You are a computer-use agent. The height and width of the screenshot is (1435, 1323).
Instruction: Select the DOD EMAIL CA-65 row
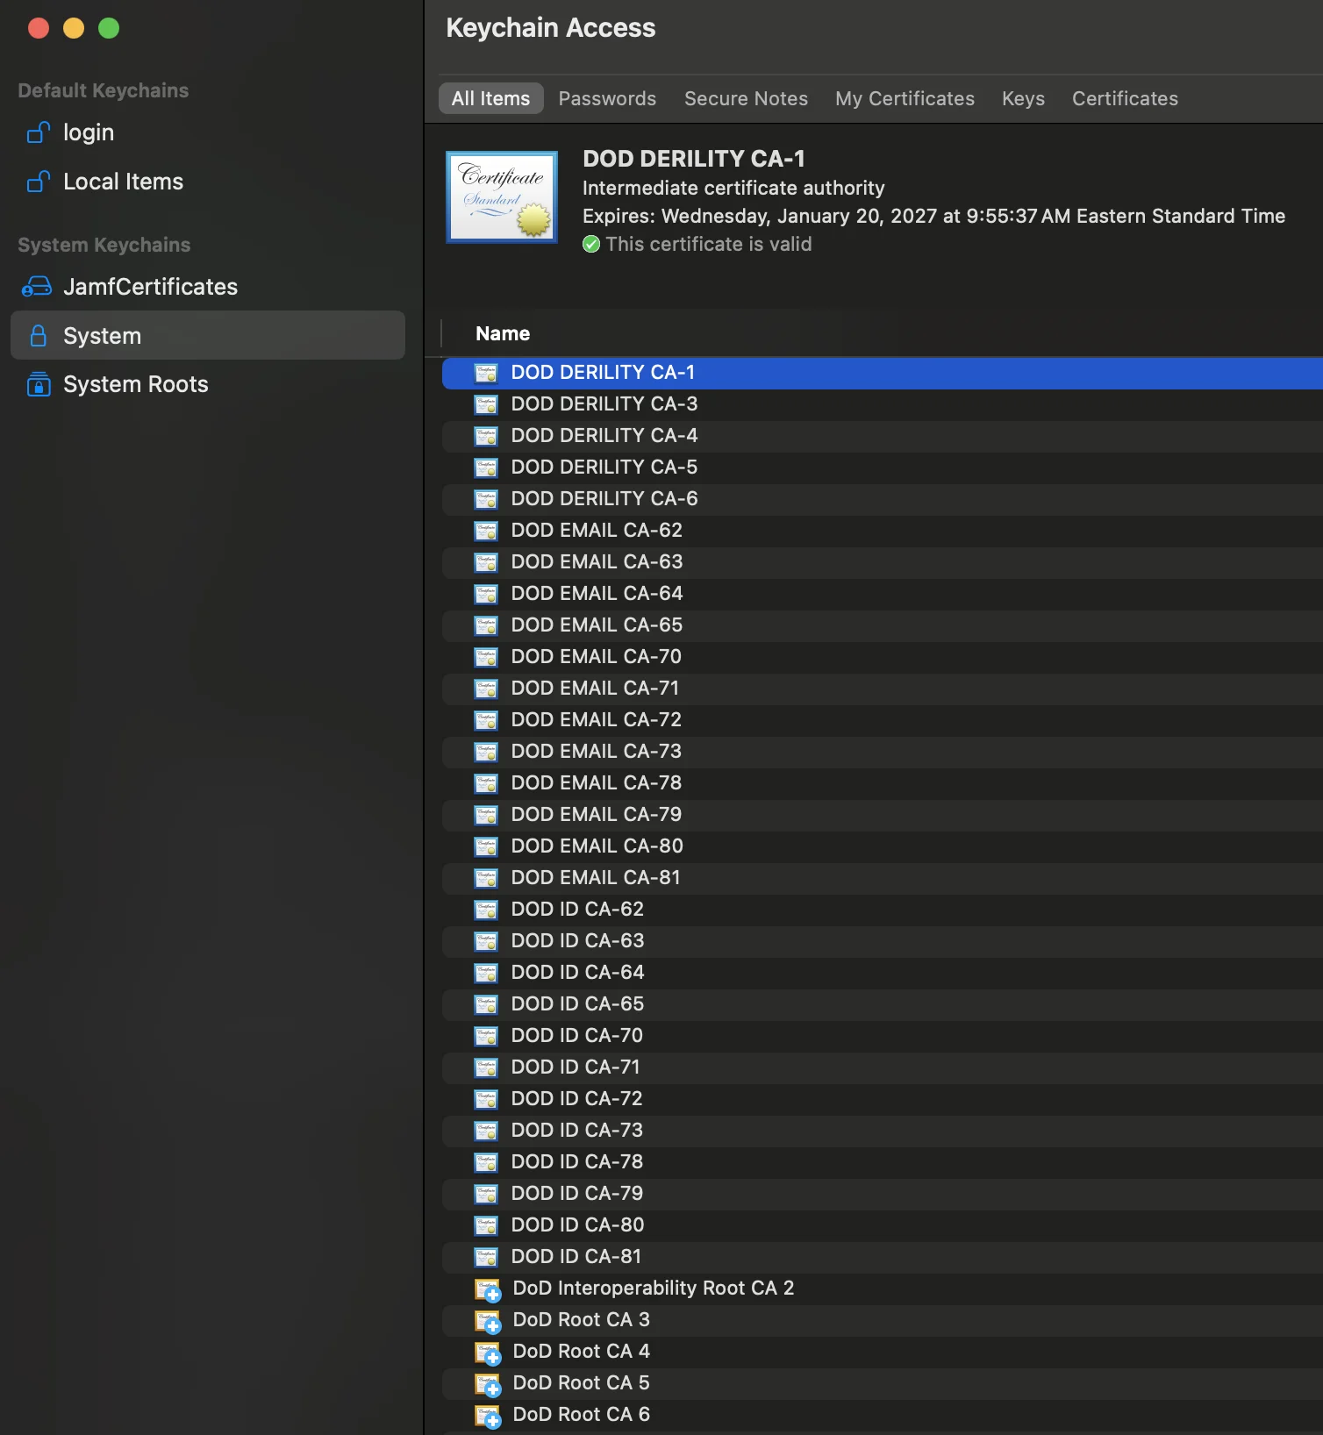[883, 625]
